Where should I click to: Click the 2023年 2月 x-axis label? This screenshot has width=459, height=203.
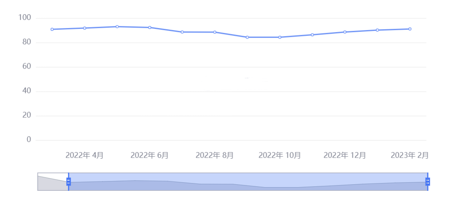point(410,155)
